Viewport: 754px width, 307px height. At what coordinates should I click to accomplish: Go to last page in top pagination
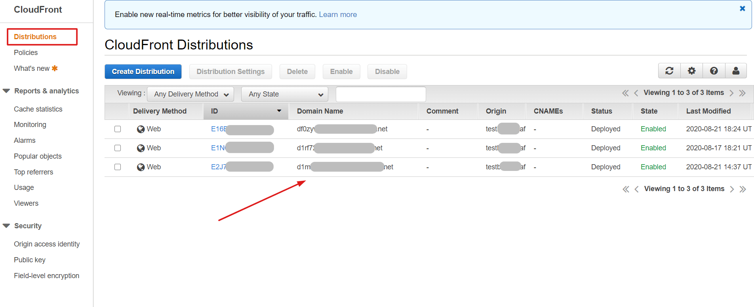[x=742, y=93]
